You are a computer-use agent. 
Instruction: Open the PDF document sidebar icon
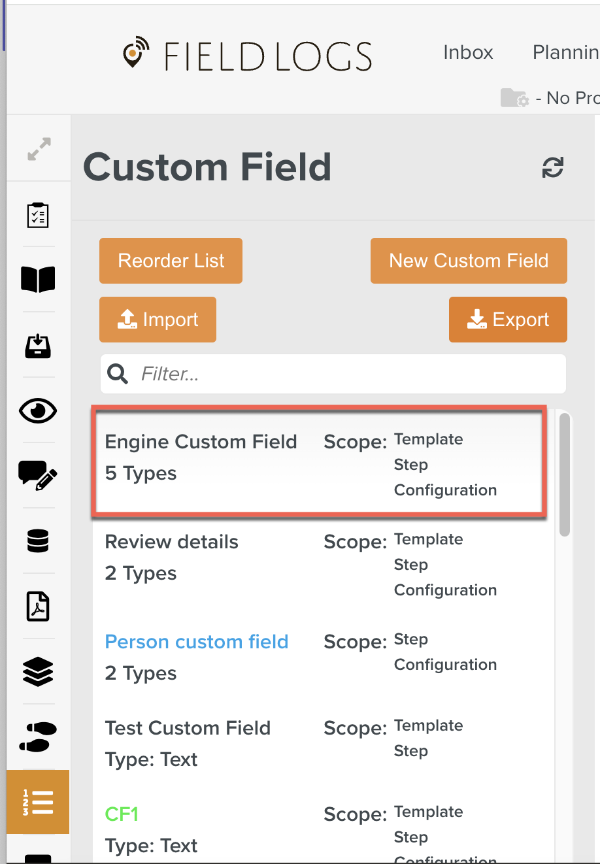click(x=38, y=606)
